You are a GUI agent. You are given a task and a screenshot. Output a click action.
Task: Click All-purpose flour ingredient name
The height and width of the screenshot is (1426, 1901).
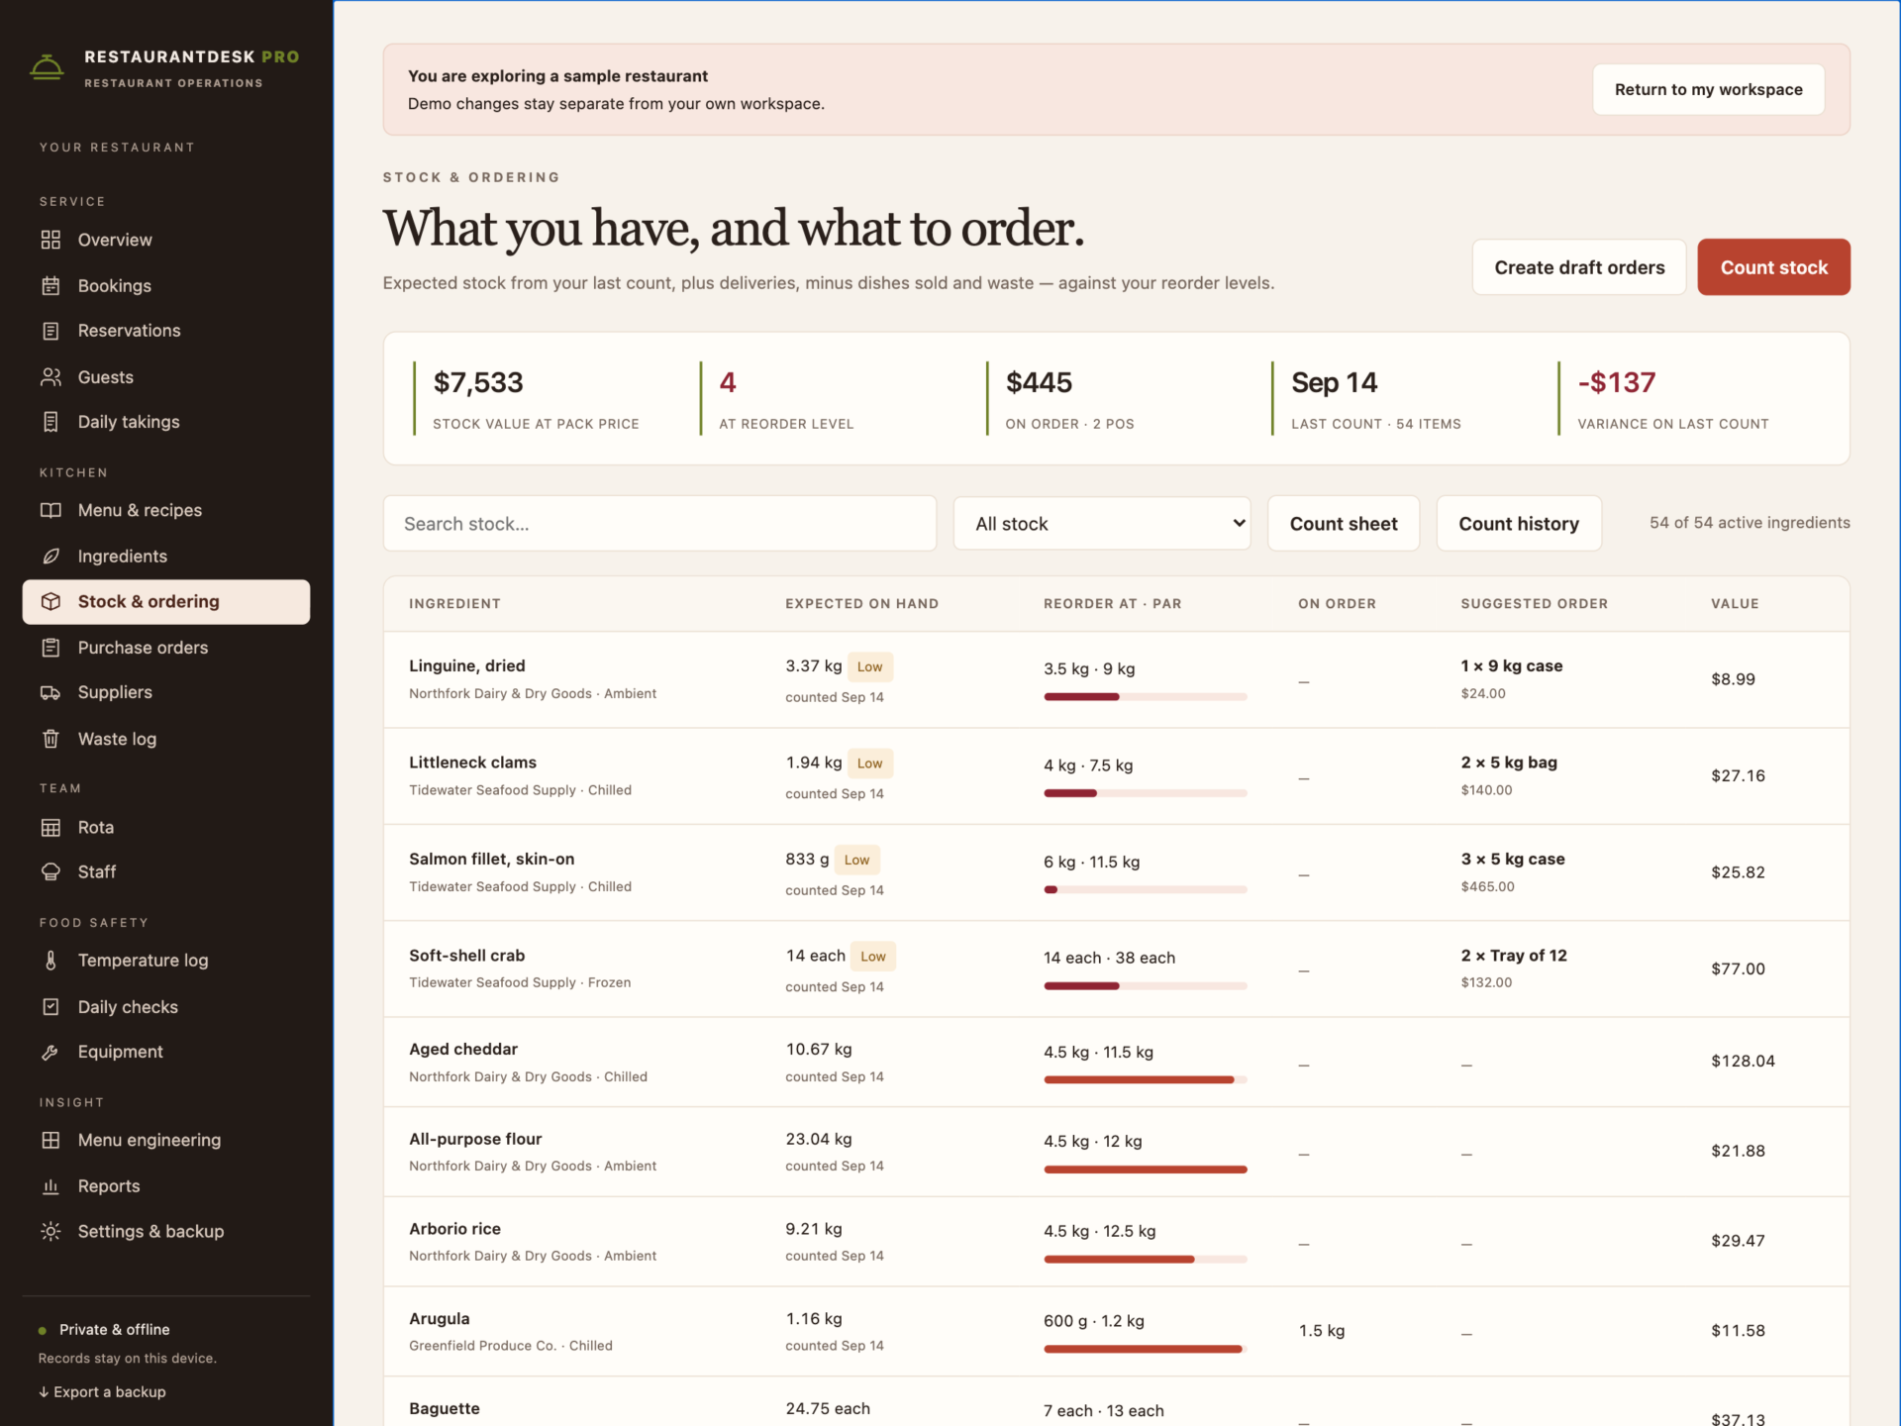tap(475, 1139)
